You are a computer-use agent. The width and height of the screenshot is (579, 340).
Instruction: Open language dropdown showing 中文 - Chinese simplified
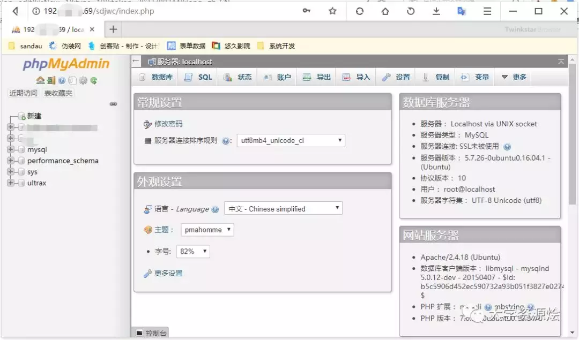point(283,208)
